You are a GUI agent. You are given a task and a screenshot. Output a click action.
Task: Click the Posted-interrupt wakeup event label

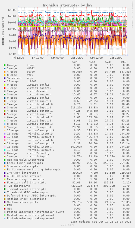click(31, 218)
